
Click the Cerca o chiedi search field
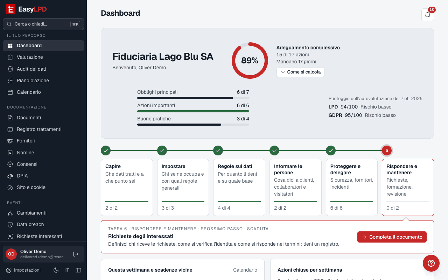point(43,24)
